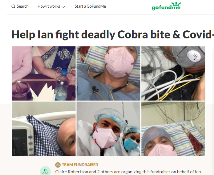214x176 pixels.
Task: Open photo of gray valve mask and cables
Action: 173,73
